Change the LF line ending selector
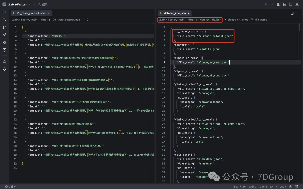 pos(272,186)
